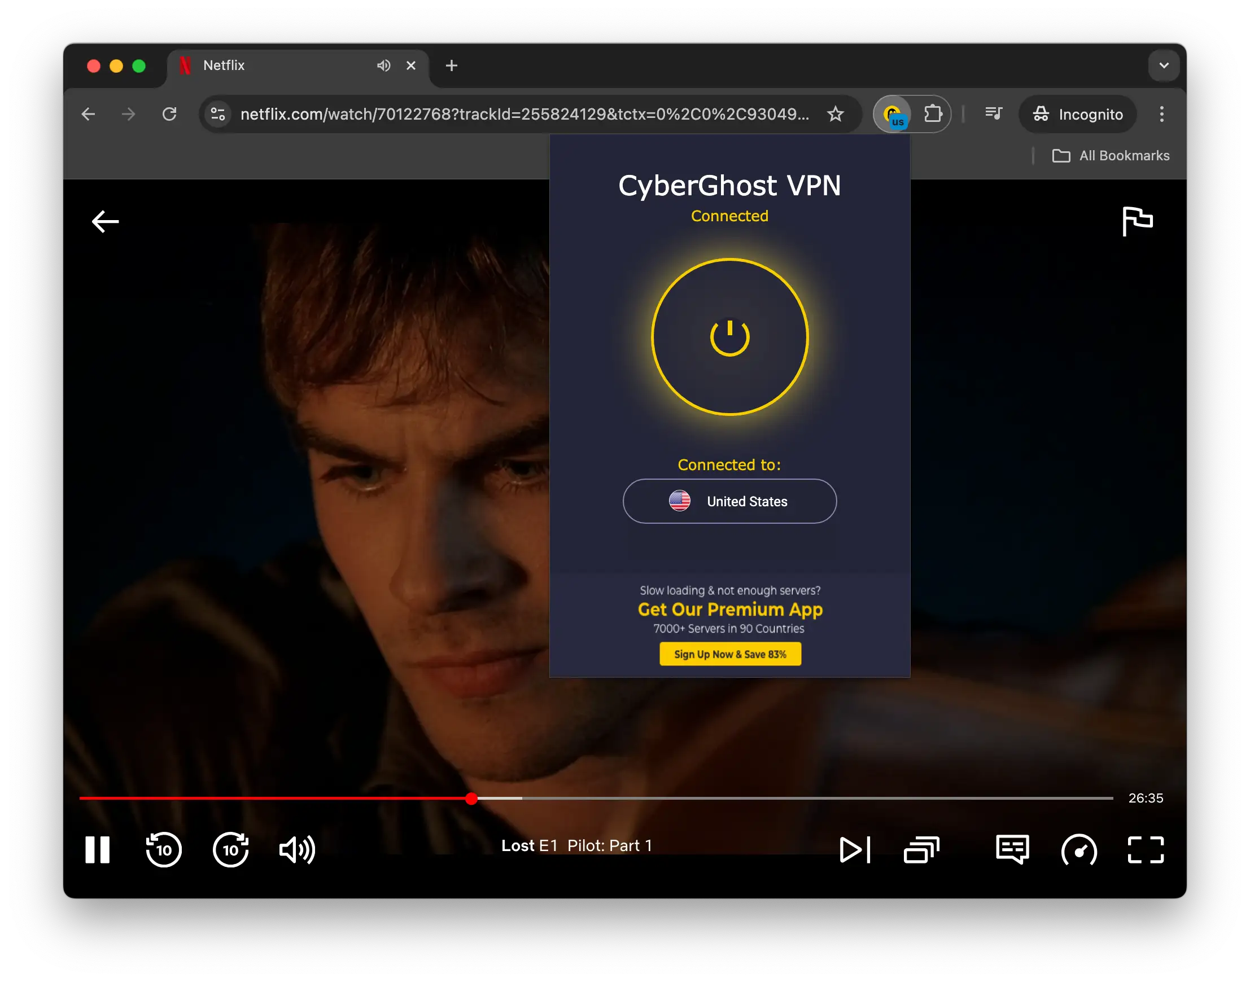Screen dimensions: 1250x982
Task: Click the cast/screen mirroring icon
Action: coord(921,850)
